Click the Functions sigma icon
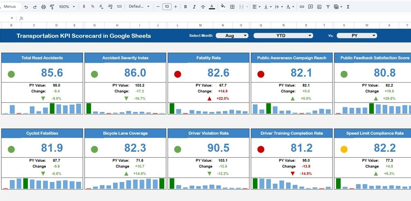This screenshot has width=411, height=201. [x=348, y=7]
